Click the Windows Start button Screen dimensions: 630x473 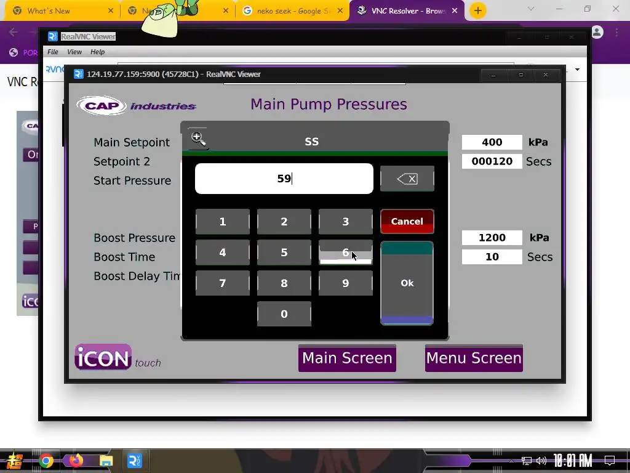[15, 461]
